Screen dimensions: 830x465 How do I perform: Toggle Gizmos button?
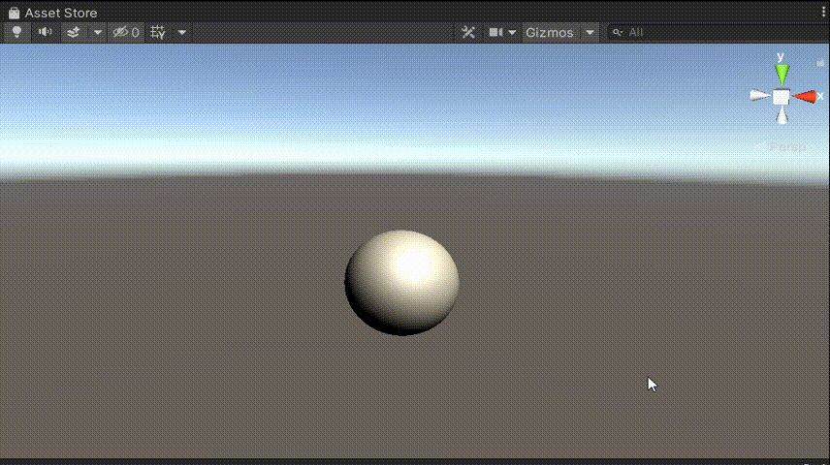tap(550, 32)
